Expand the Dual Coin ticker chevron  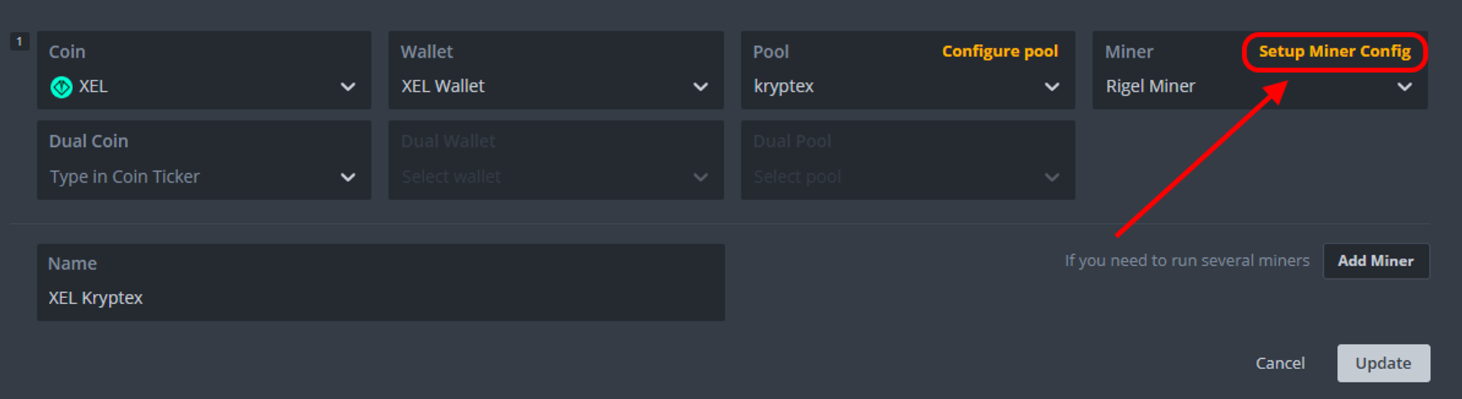[348, 177]
